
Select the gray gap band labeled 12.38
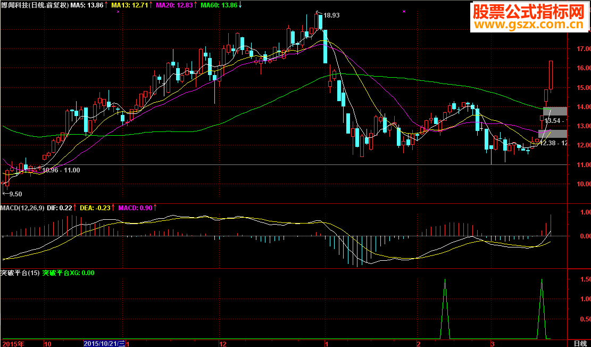(x=553, y=134)
